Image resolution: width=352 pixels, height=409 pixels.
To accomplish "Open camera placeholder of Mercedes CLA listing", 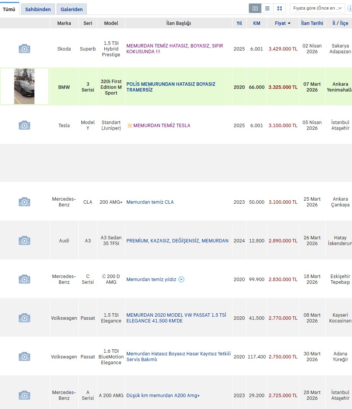I will (x=24, y=202).
